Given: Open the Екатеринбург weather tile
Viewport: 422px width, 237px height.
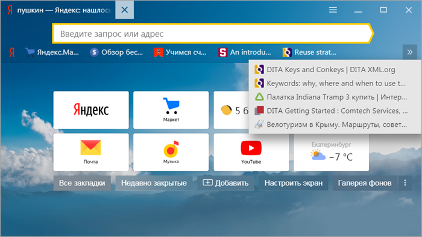Looking at the screenshot, I should [331, 152].
